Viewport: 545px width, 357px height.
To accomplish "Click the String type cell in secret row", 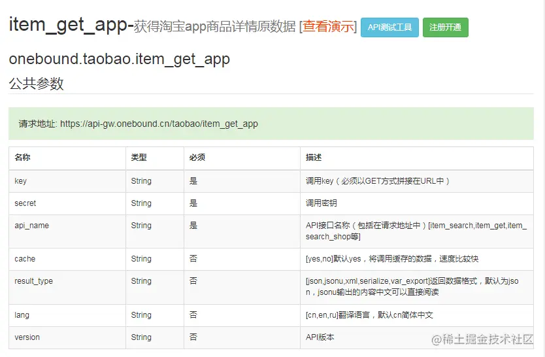I will tap(155, 203).
